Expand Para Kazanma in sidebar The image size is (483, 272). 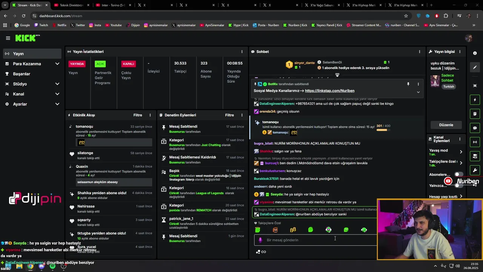[57, 64]
